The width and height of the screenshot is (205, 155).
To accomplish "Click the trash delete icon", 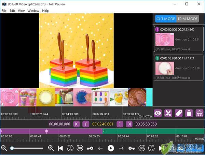I will point(189,113).
